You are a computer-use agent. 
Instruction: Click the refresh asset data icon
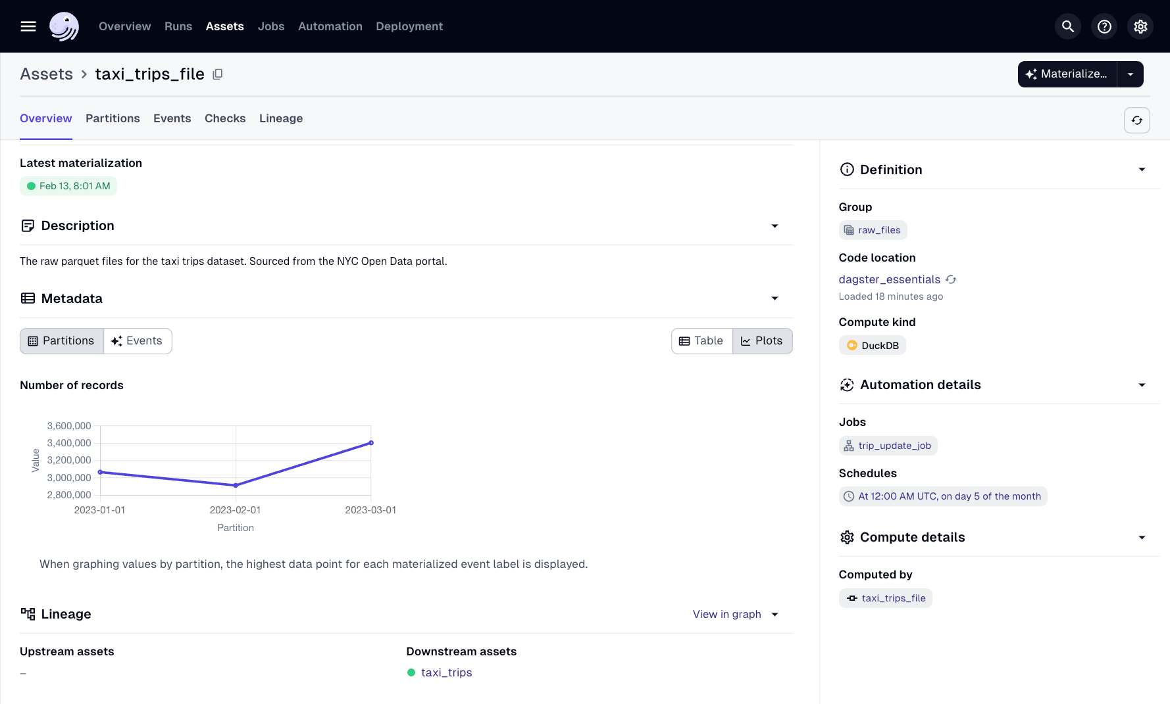1136,120
